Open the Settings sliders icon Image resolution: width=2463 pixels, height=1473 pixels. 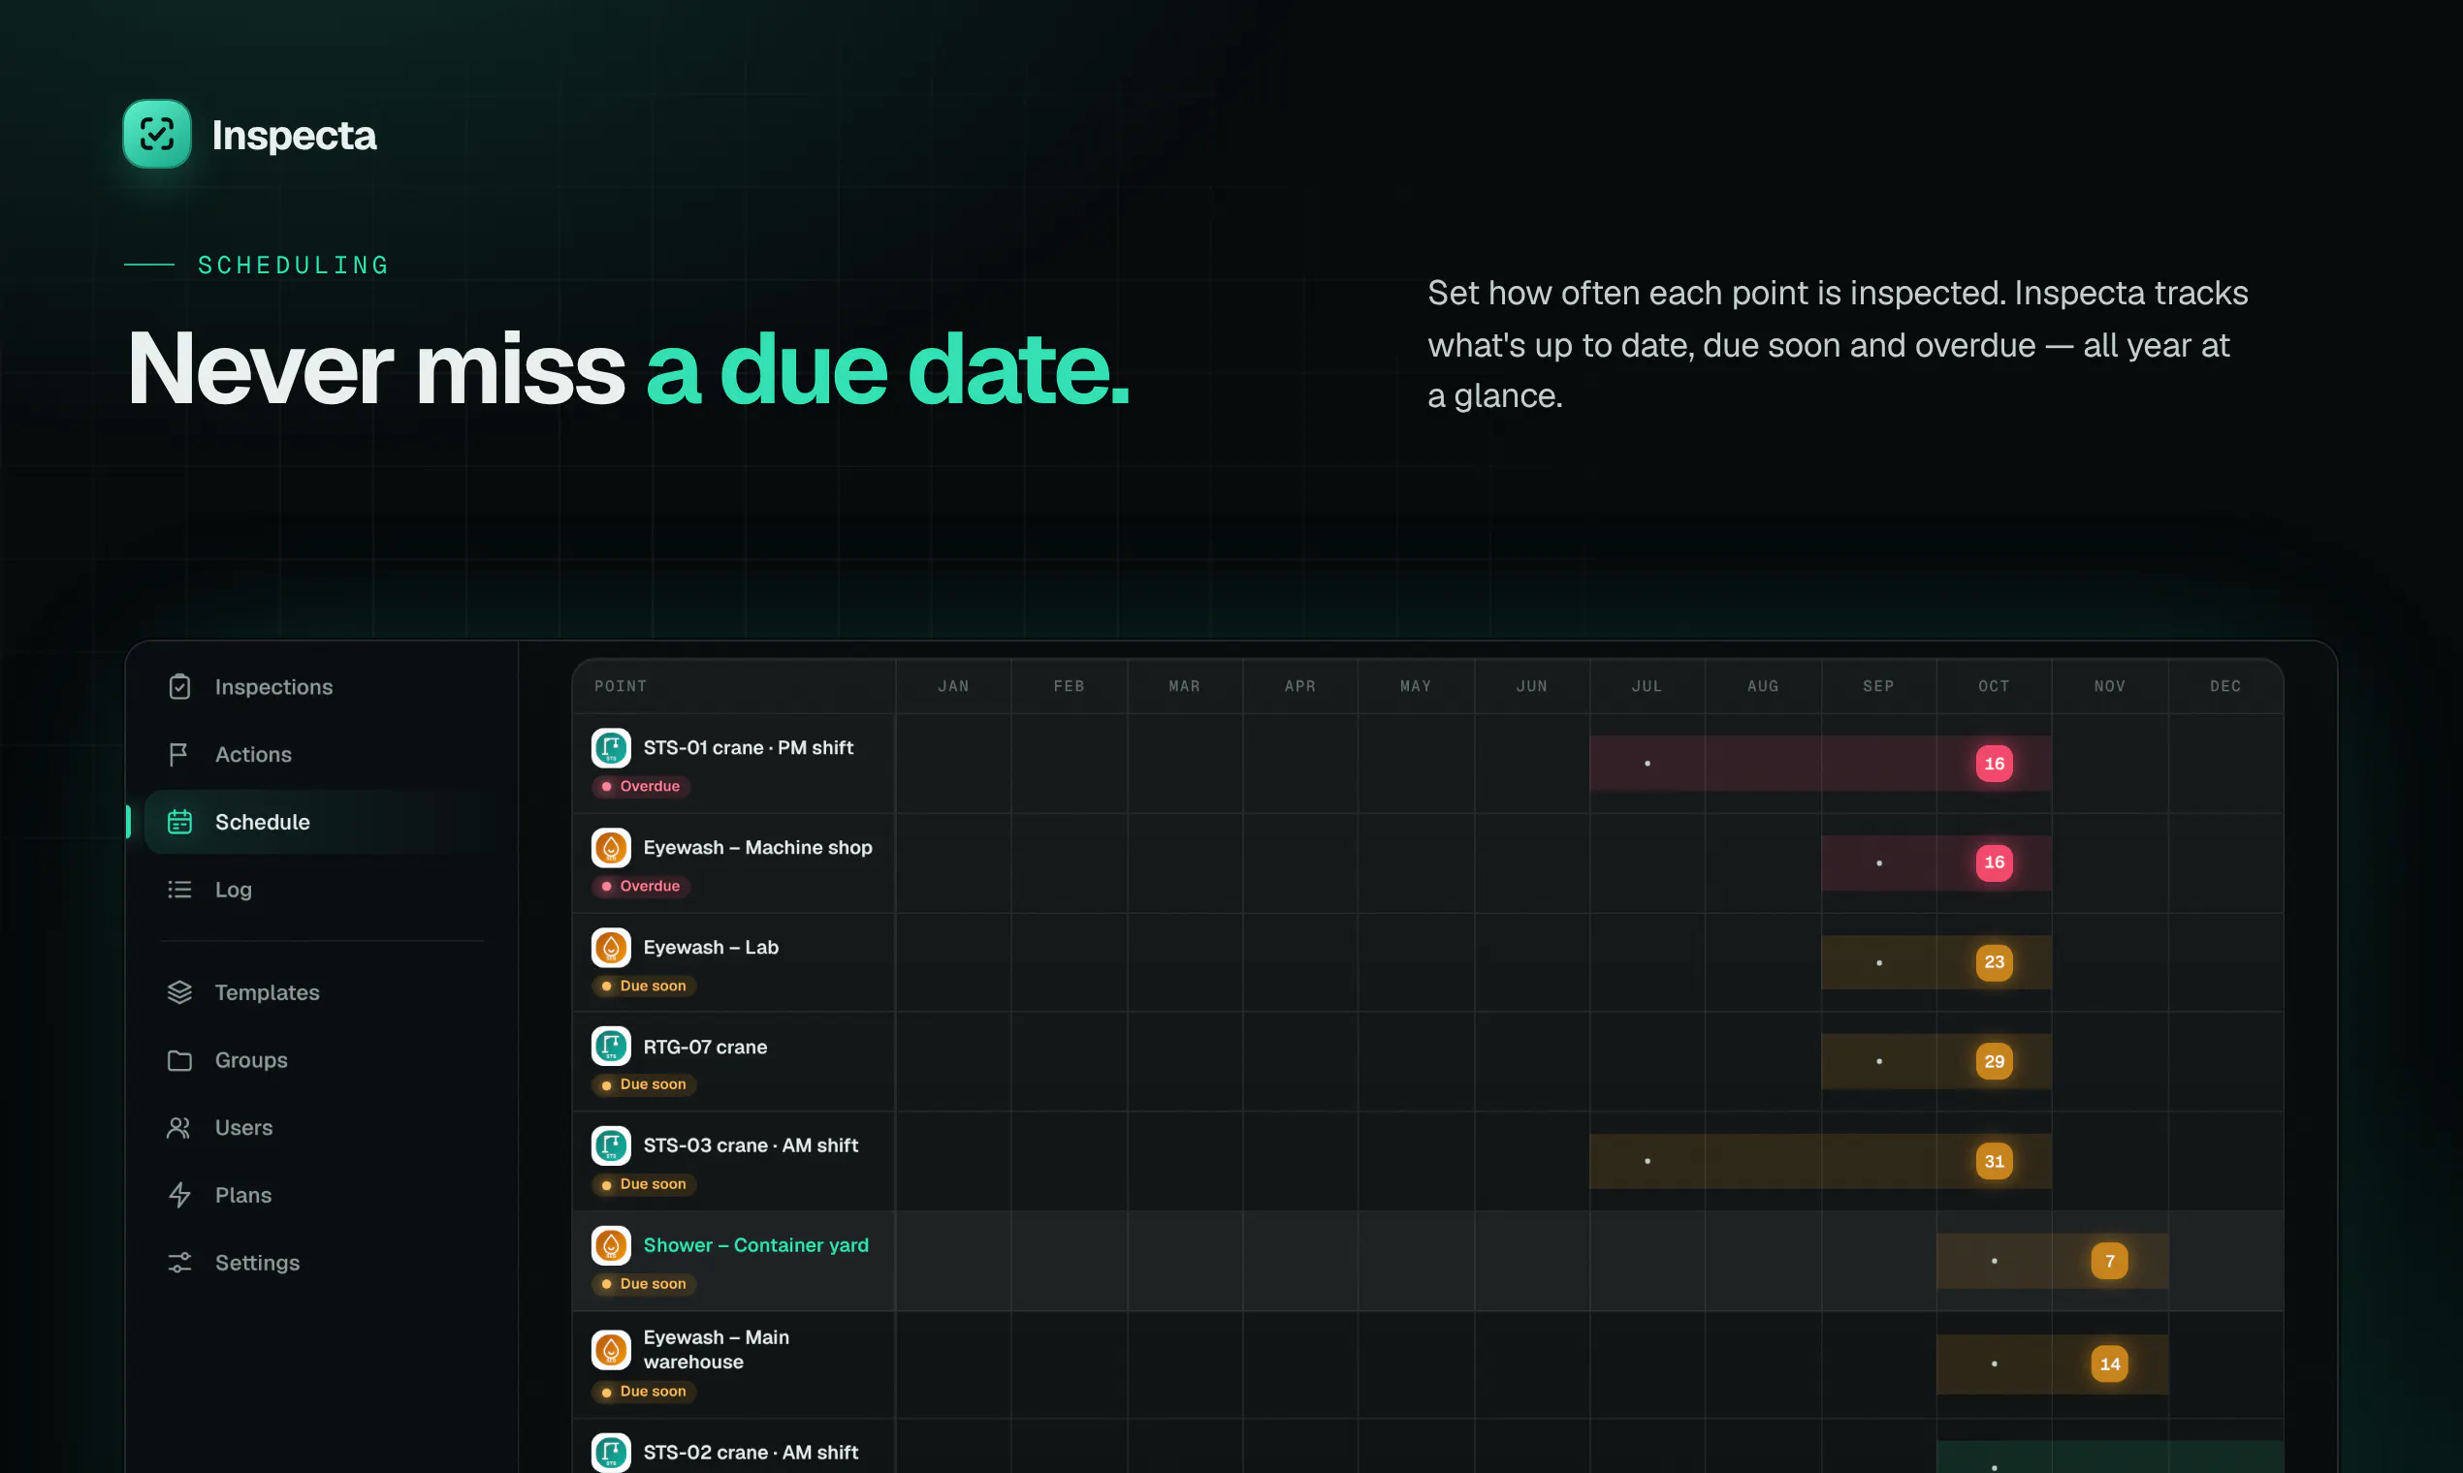[x=179, y=1263]
